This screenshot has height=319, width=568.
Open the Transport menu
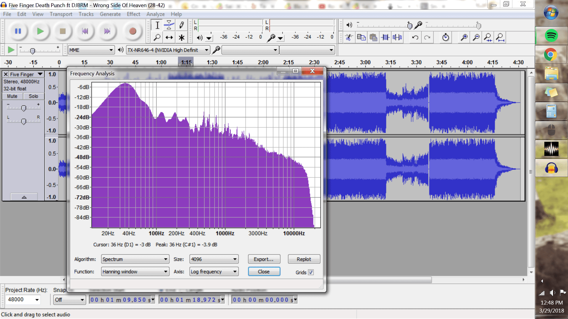[x=61, y=14]
